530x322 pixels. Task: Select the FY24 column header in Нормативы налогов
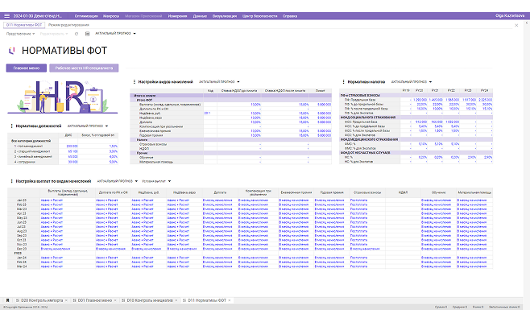coord(484,90)
